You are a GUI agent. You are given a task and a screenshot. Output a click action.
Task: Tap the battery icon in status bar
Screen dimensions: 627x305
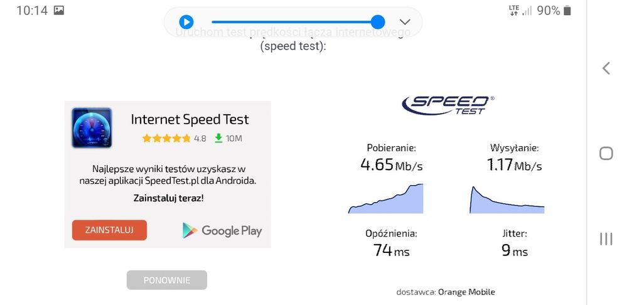coord(567,11)
